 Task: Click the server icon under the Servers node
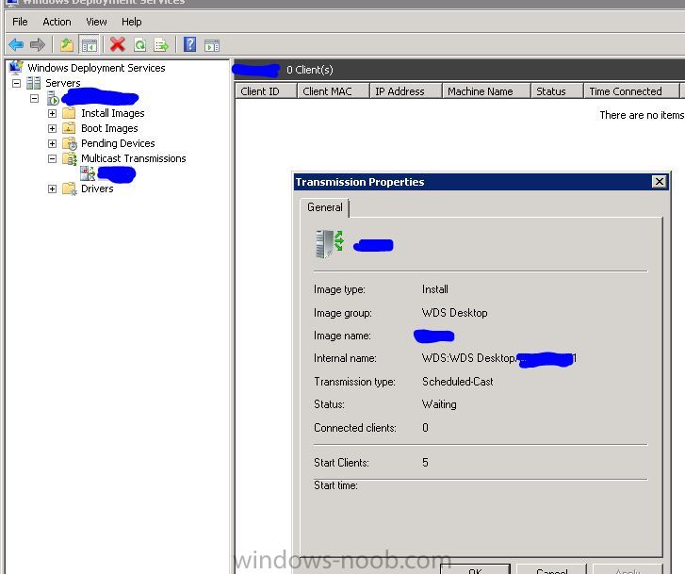click(53, 98)
